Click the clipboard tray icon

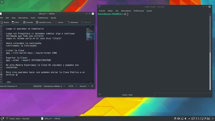[x=175, y=119]
